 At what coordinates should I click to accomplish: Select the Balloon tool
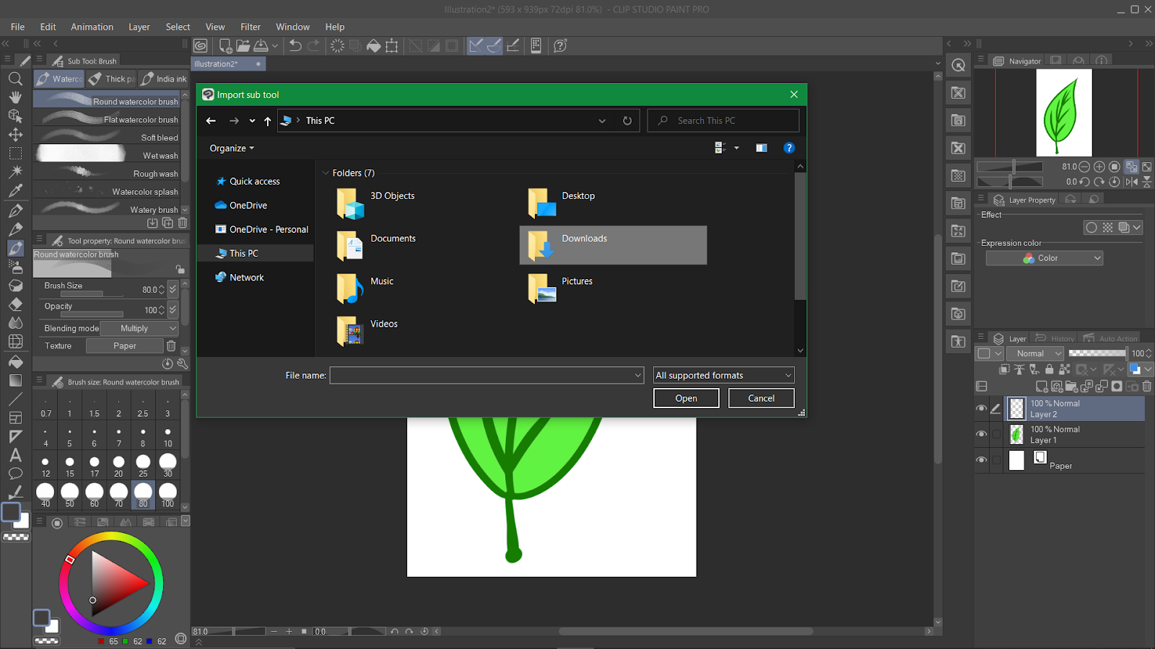(15, 474)
